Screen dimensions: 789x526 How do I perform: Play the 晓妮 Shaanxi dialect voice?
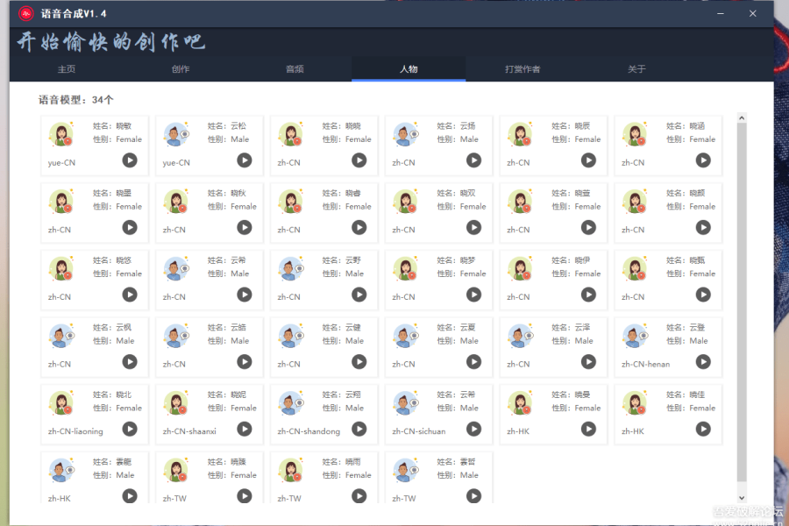pyautogui.click(x=244, y=430)
